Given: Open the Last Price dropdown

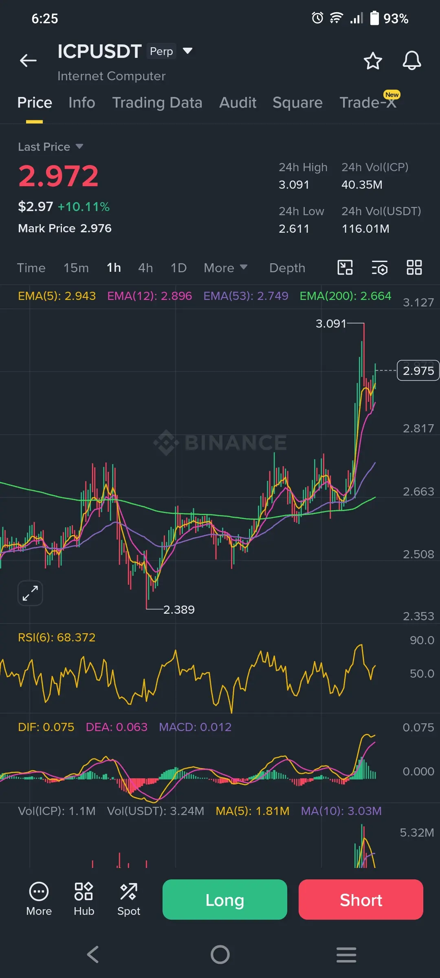Looking at the screenshot, I should coord(51,147).
